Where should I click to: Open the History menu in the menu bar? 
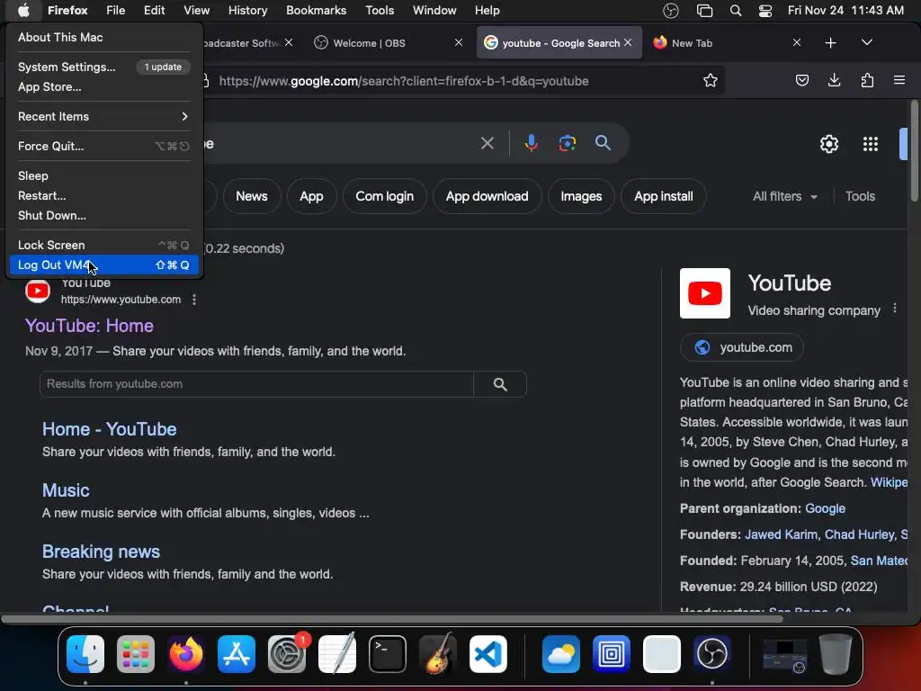247,10
